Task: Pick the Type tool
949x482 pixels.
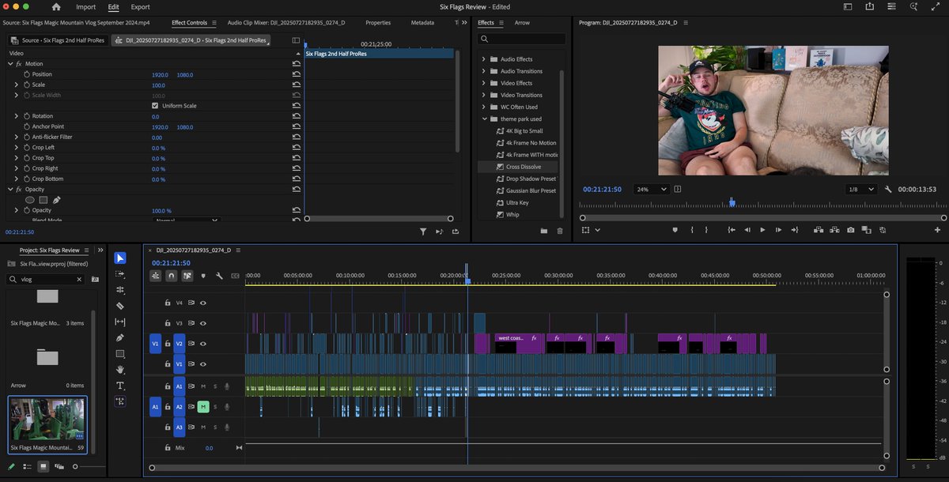Action: pyautogui.click(x=119, y=386)
